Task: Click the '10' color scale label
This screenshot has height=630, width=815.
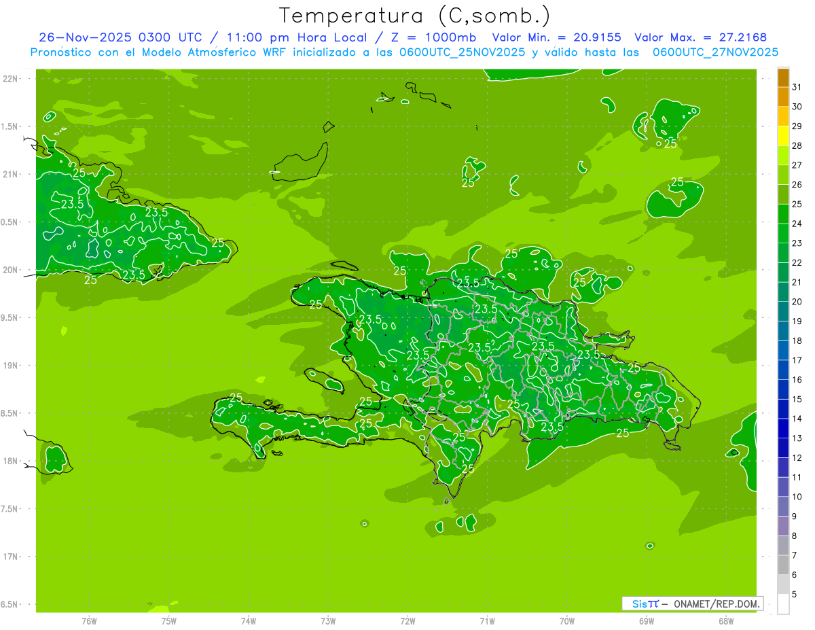Action: click(797, 497)
